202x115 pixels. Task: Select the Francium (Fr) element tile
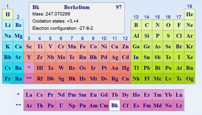8,79
